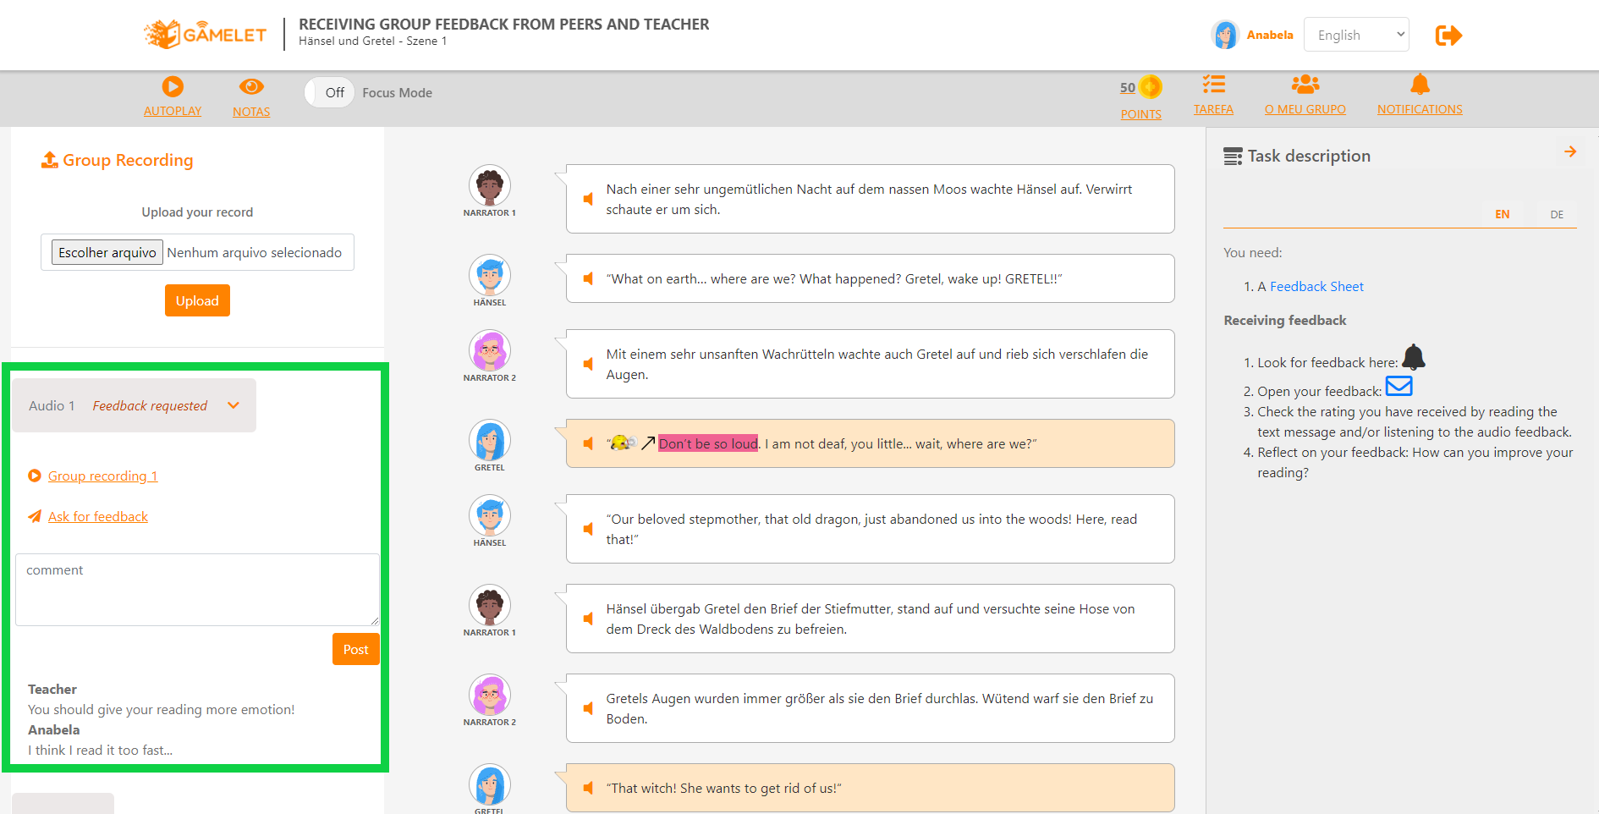Open Notas via the eye icon

coord(251,86)
